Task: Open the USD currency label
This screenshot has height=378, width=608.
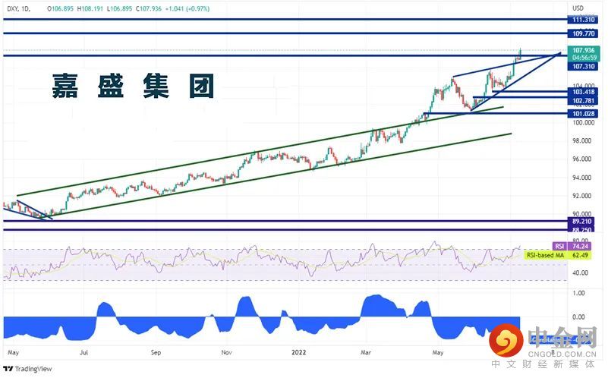Action: [x=578, y=8]
